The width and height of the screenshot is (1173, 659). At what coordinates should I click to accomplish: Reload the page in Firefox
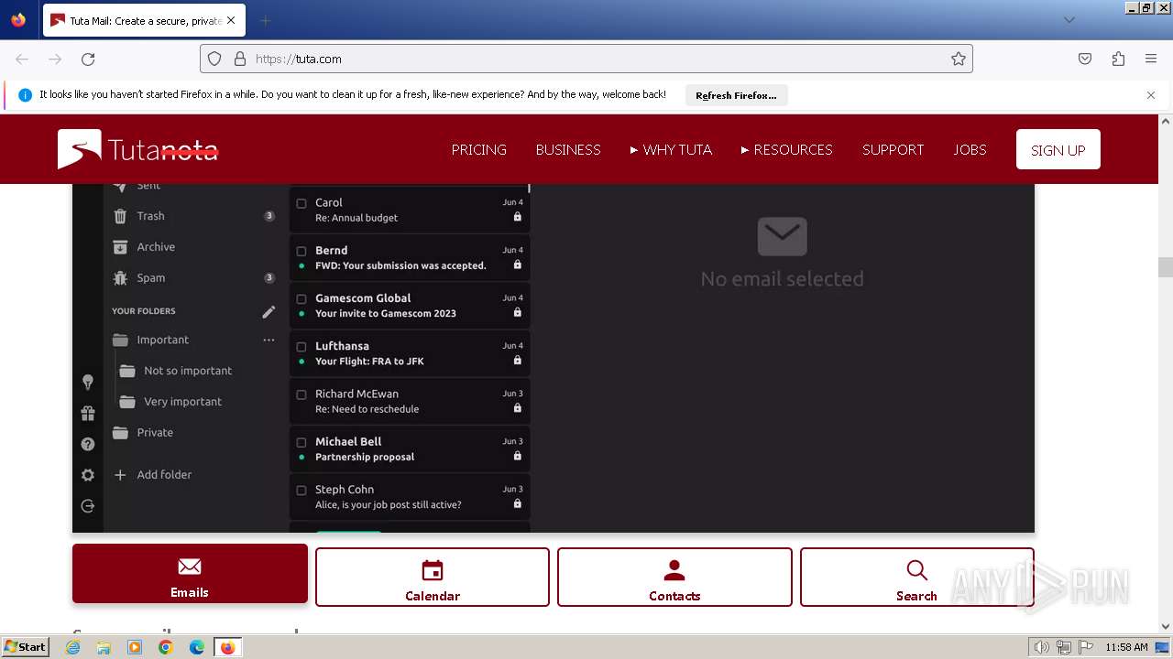point(88,59)
